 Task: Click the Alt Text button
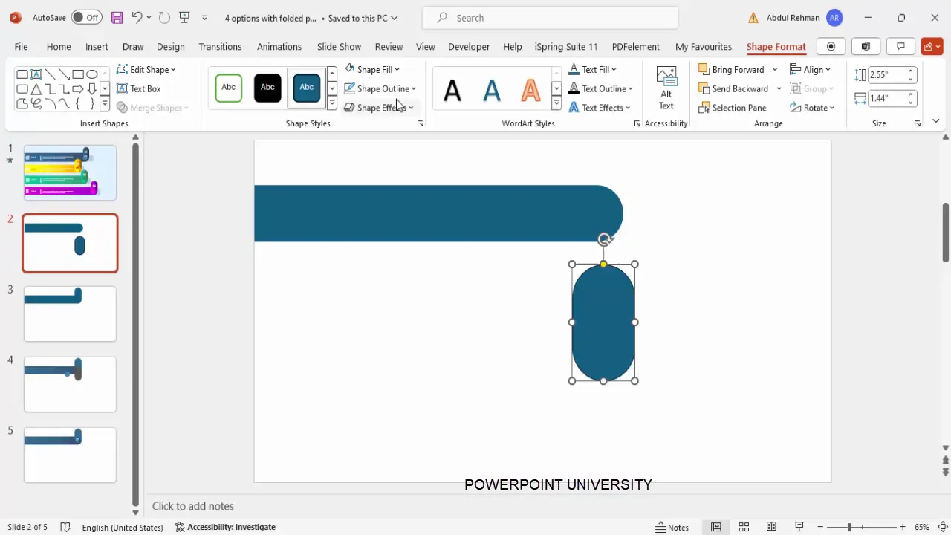click(x=666, y=88)
